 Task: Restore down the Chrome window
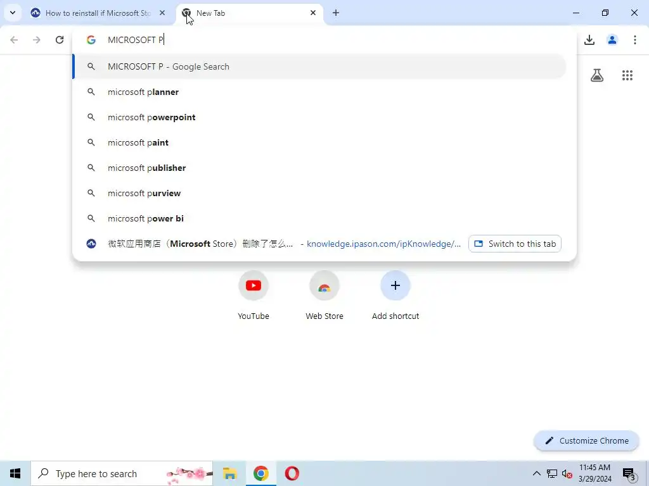[x=605, y=13]
